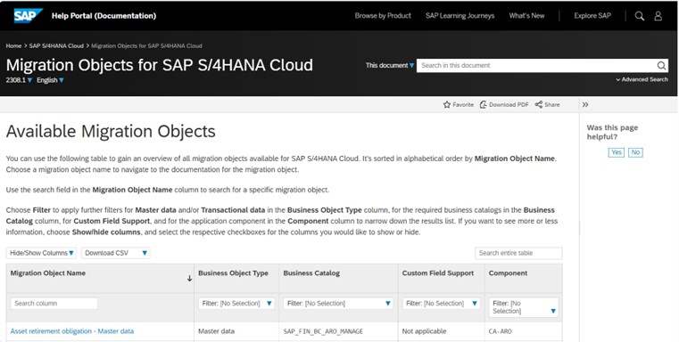Open Browse by Product menu
The width and height of the screenshot is (679, 342).
pyautogui.click(x=383, y=15)
